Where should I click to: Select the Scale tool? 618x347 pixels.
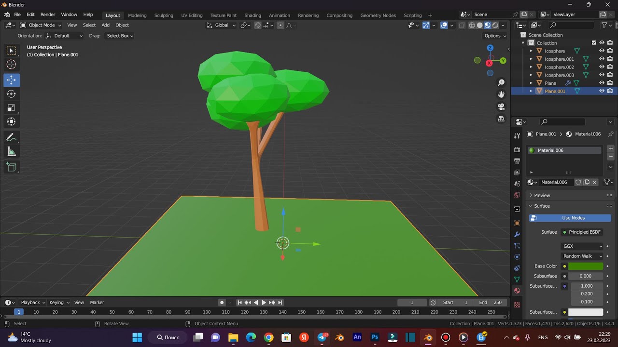[x=12, y=108]
